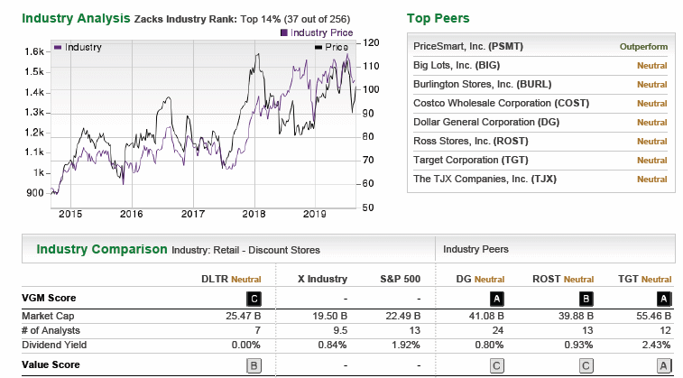This screenshot has width=683, height=378.
Task: Click Industry: Retail - Discount Stores label
Action: tap(245, 250)
